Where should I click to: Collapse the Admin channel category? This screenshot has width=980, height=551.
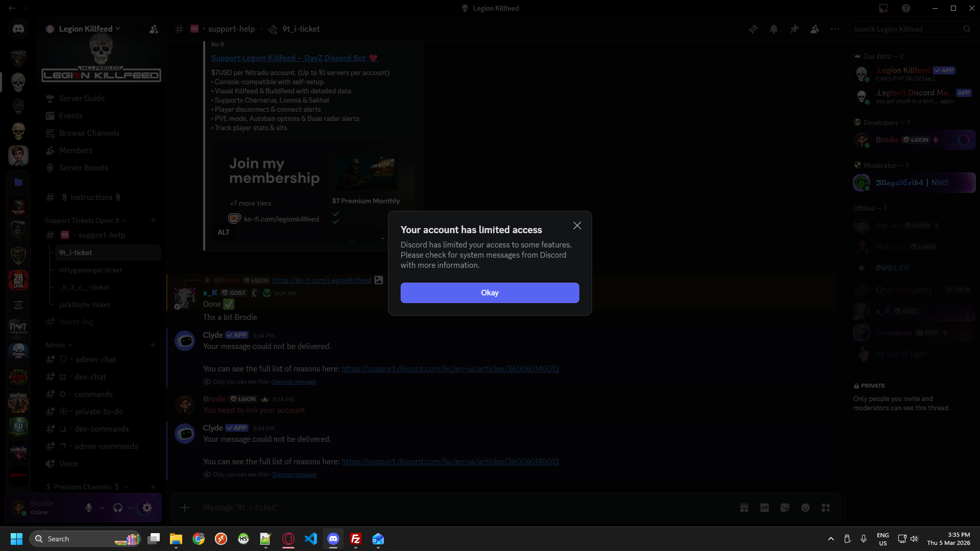tap(58, 345)
